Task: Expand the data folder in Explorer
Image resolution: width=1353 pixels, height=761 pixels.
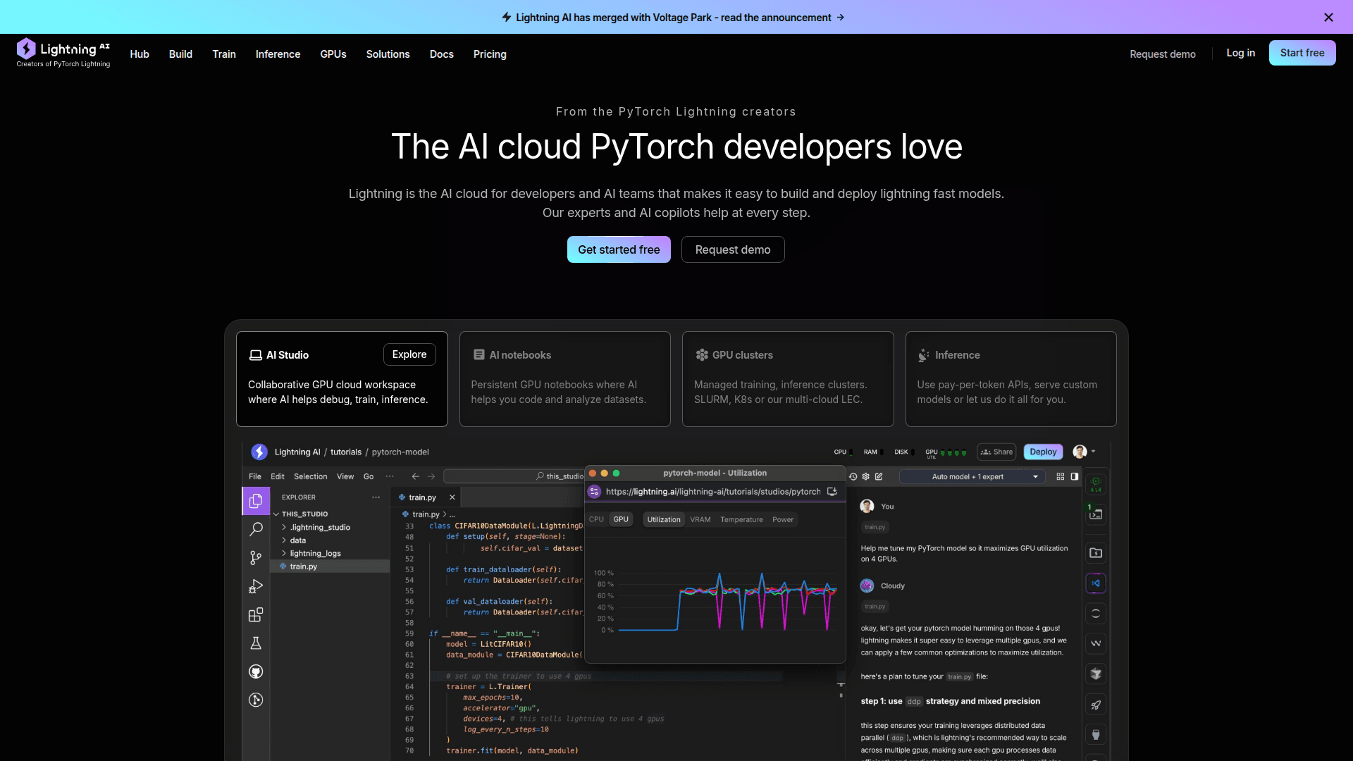Action: pos(297,540)
